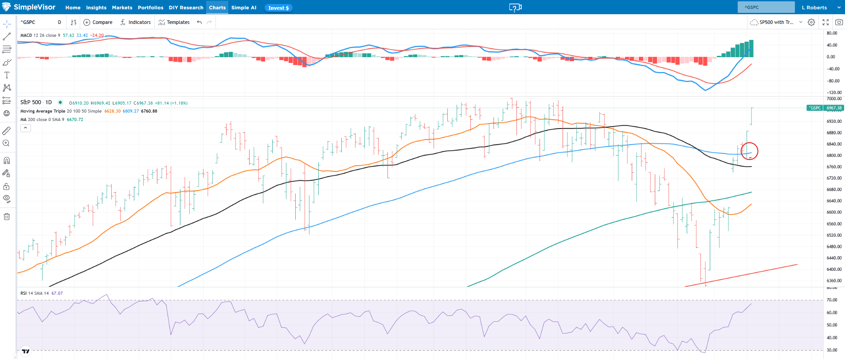This screenshot has height=359, width=845.
Task: Open the Indicators button
Action: click(135, 22)
